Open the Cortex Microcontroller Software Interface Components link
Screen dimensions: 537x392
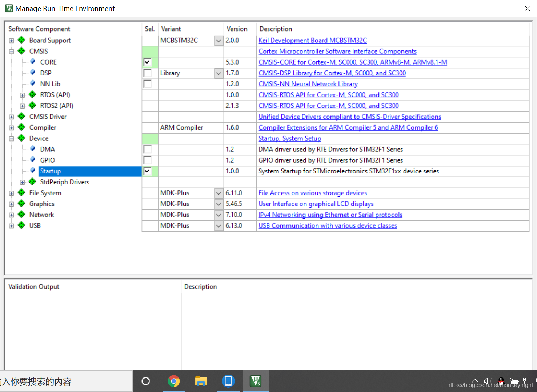point(337,51)
